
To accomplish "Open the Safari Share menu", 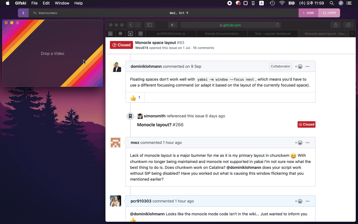I will [x=336, y=25].
